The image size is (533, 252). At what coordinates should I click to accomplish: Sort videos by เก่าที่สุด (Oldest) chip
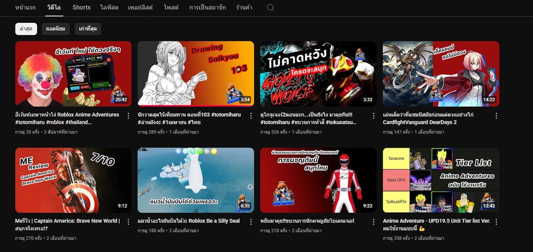[88, 29]
